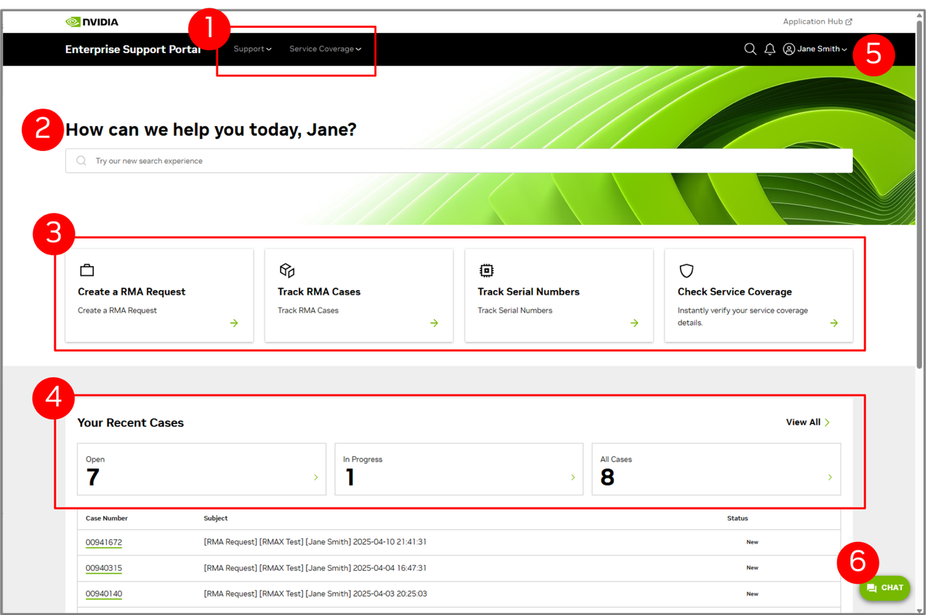Click subject ending 2025-04-03 20:25:03
This screenshot has height=615, width=926.
click(x=315, y=594)
